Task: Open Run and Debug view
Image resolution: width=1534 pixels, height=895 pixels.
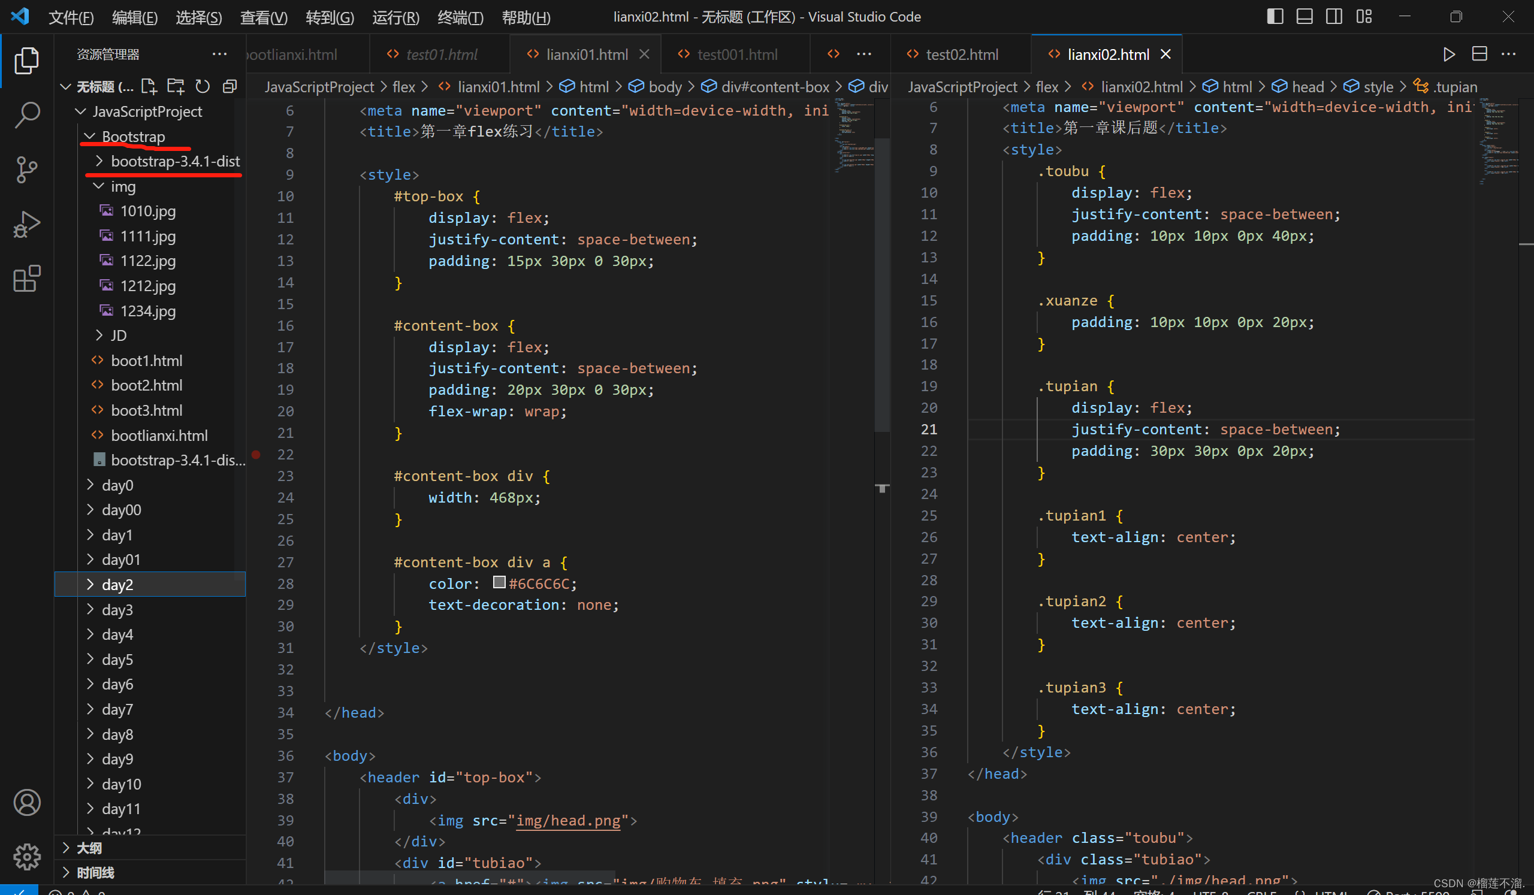Action: pyautogui.click(x=27, y=225)
